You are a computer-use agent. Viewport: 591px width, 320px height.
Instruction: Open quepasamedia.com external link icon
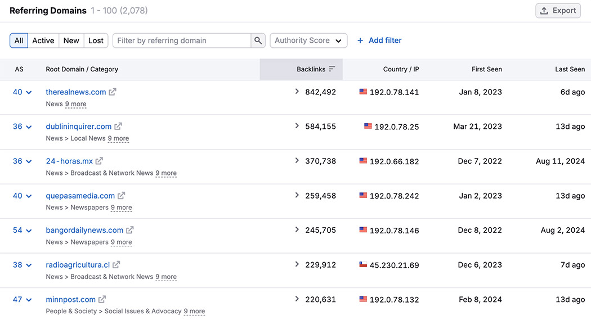click(121, 196)
